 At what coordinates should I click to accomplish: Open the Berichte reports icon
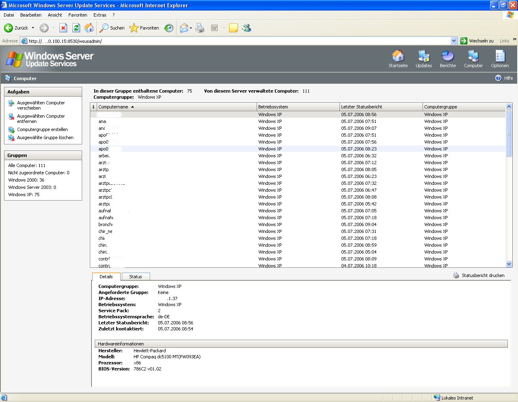click(448, 59)
